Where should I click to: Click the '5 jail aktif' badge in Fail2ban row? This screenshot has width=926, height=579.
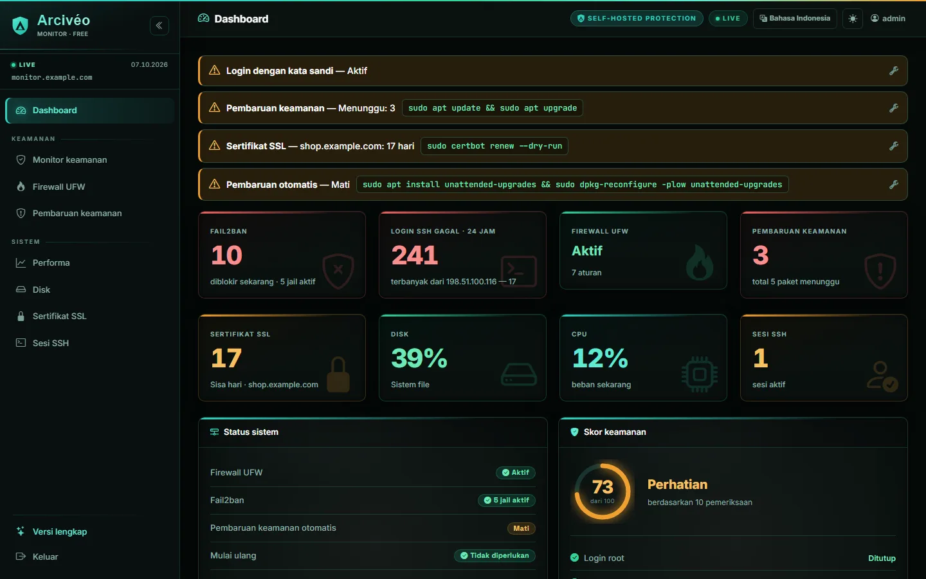pyautogui.click(x=507, y=501)
